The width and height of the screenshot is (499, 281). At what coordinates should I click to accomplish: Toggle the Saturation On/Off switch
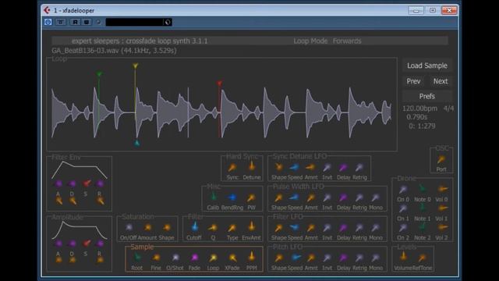point(129,227)
